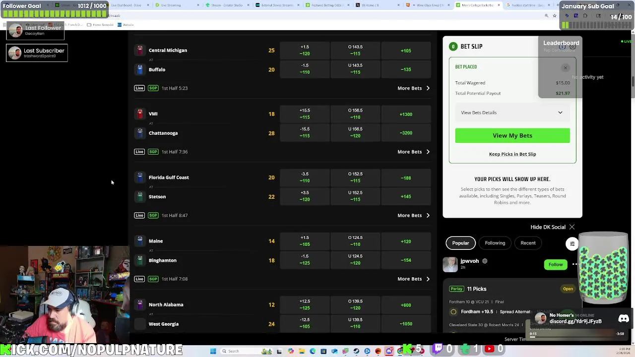The height and width of the screenshot is (357, 635).
Task: Open the jpwvoh post options menu
Action: tap(574, 264)
